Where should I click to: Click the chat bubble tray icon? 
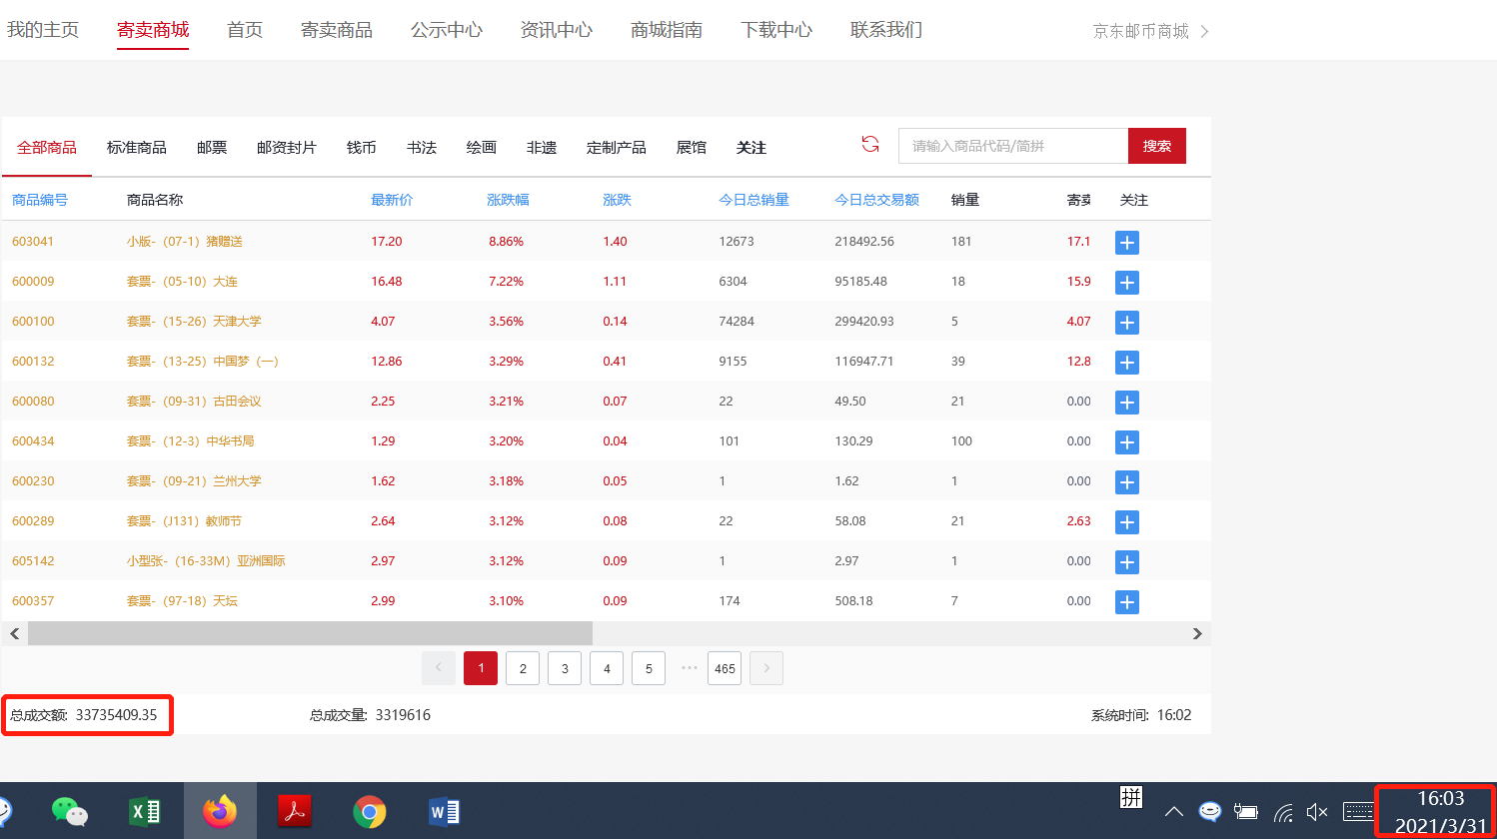[1210, 812]
